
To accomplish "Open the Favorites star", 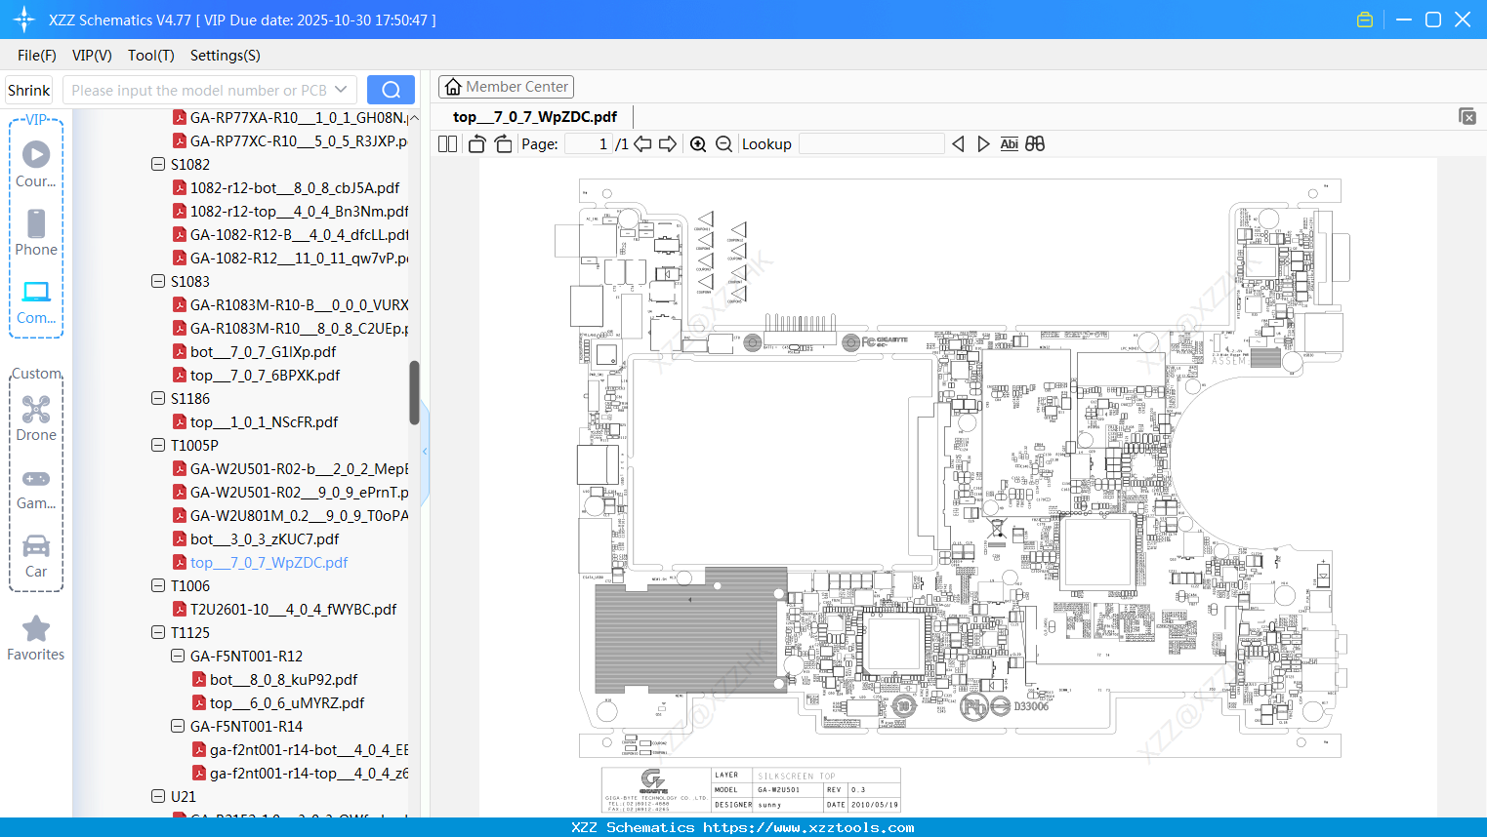I will click(x=36, y=639).
